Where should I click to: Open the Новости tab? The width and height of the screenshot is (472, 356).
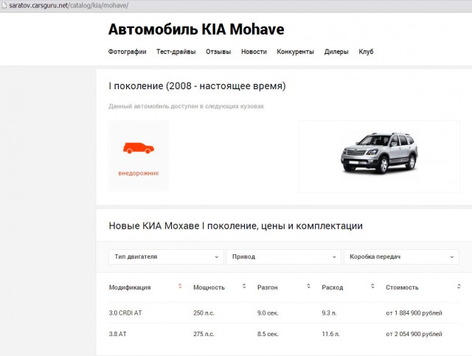pyautogui.click(x=254, y=52)
